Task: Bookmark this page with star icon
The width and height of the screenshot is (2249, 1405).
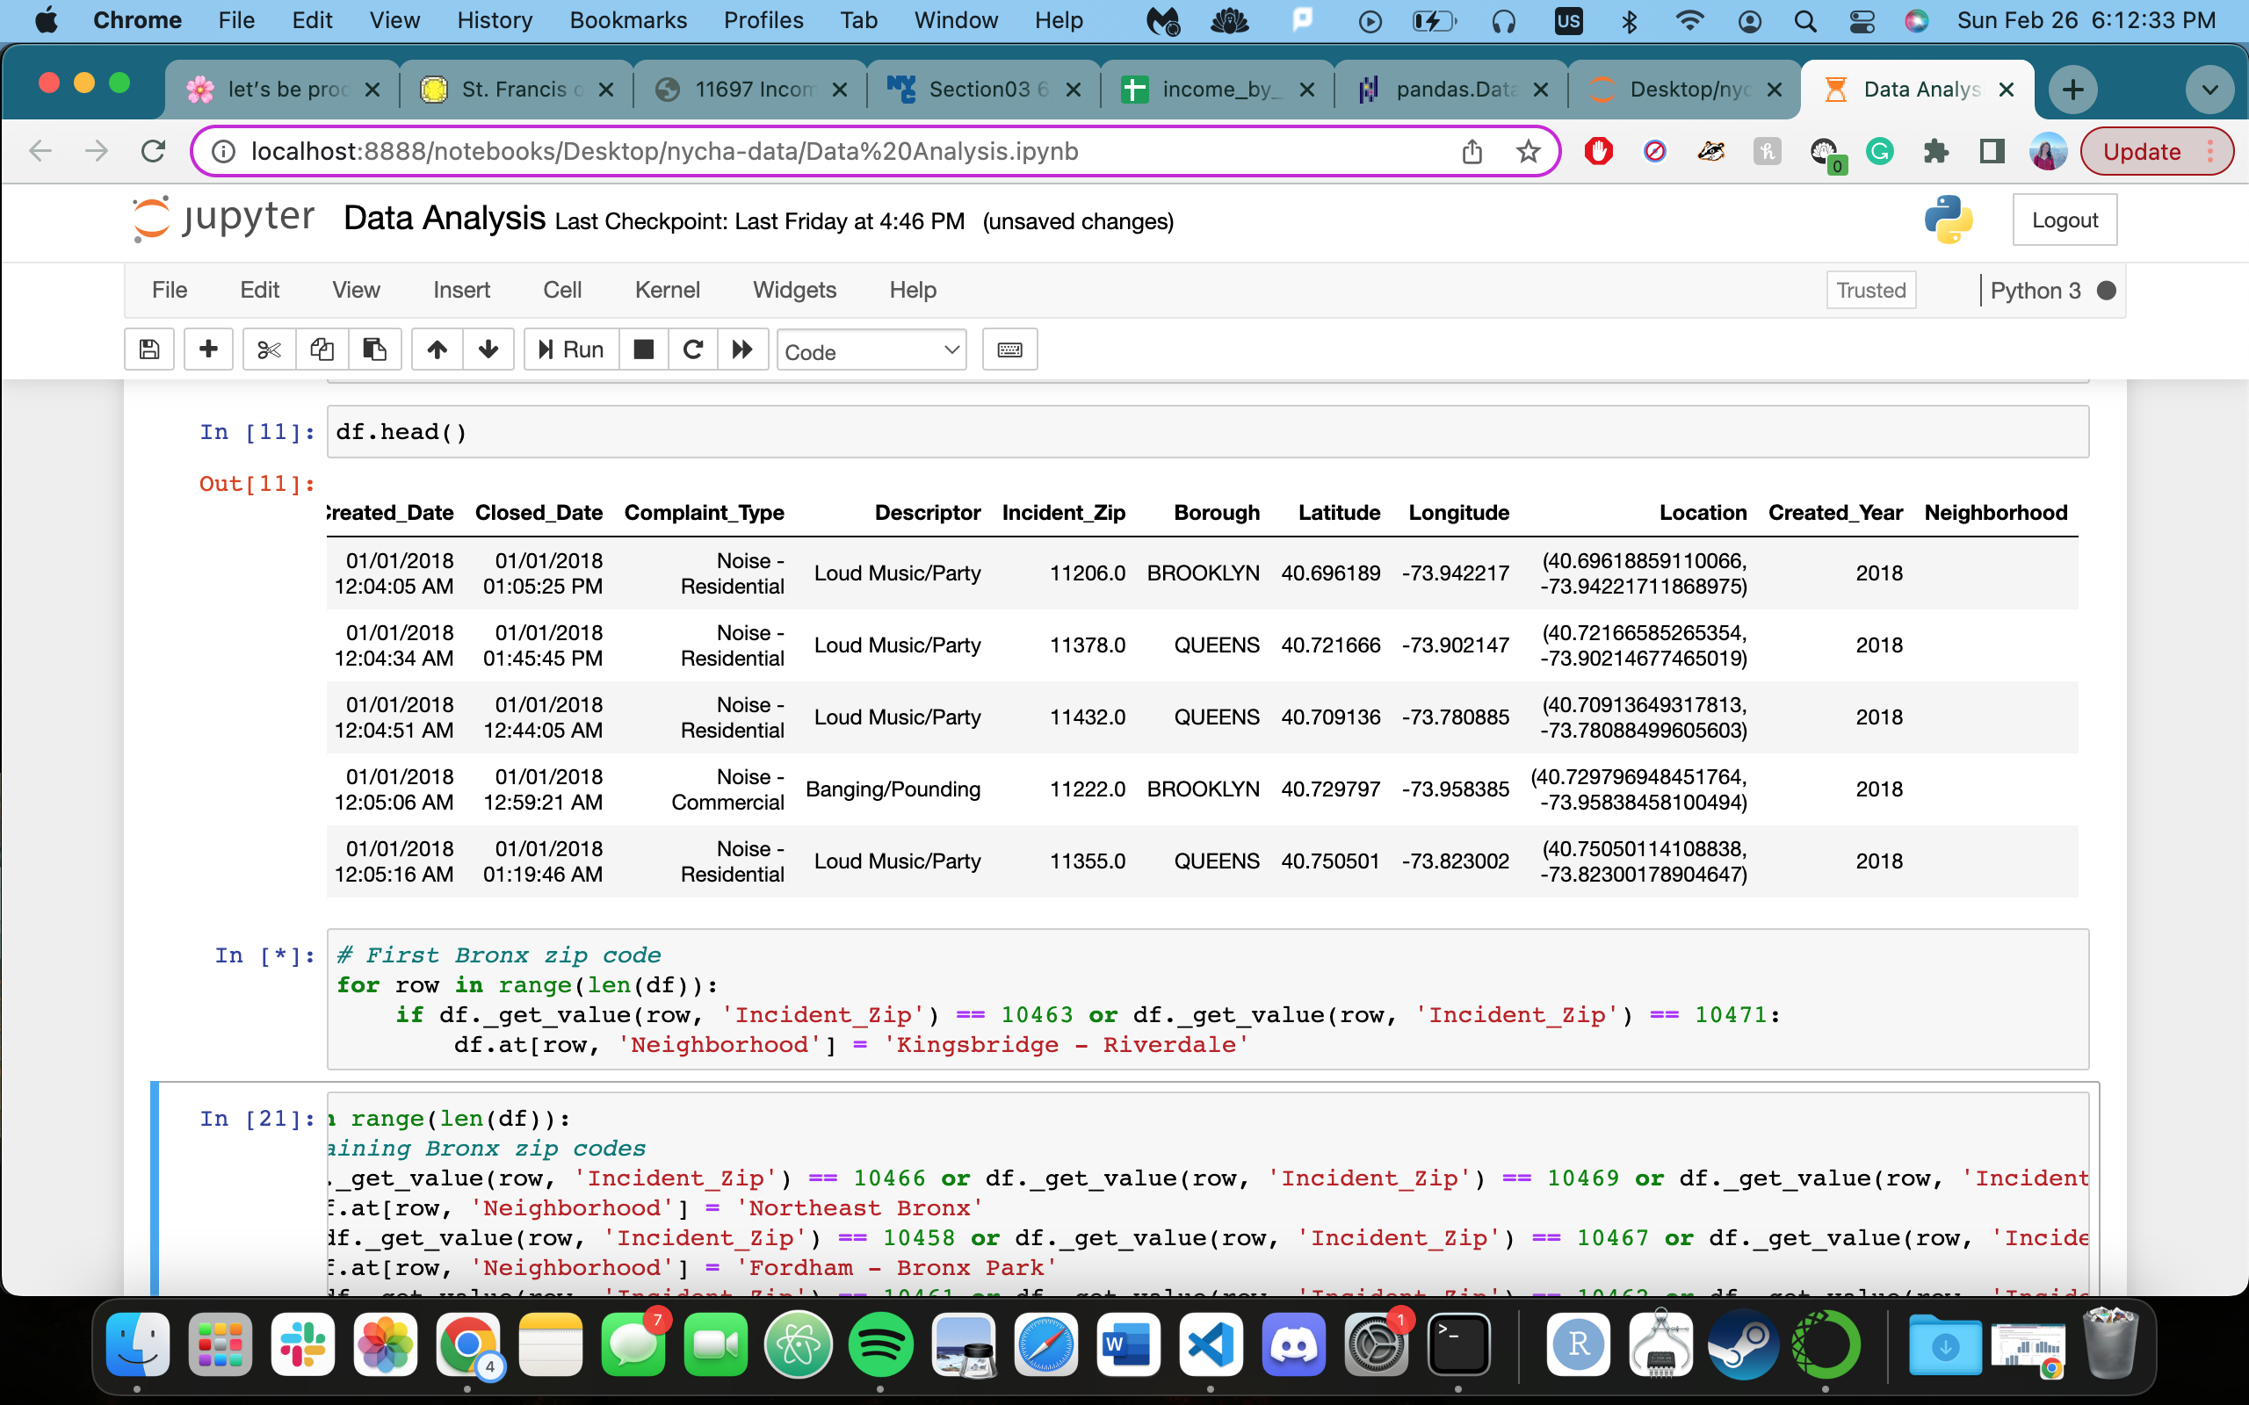Action: 1528,150
